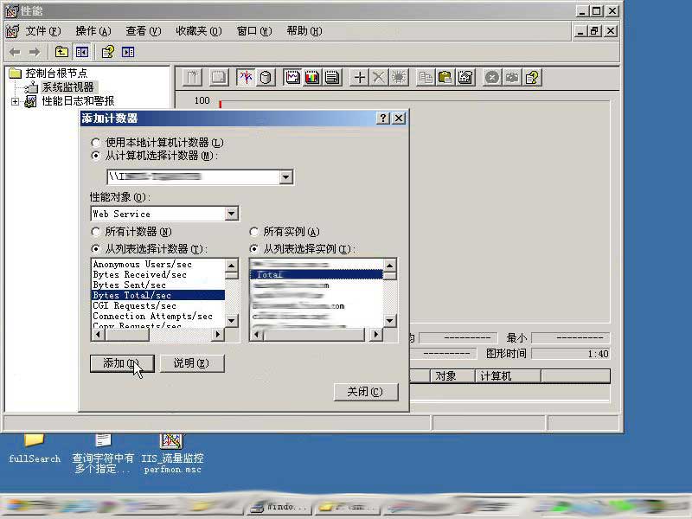This screenshot has width=692, height=519.
Task: Toggle the Show/Hide Action Pane icon
Action: [128, 52]
